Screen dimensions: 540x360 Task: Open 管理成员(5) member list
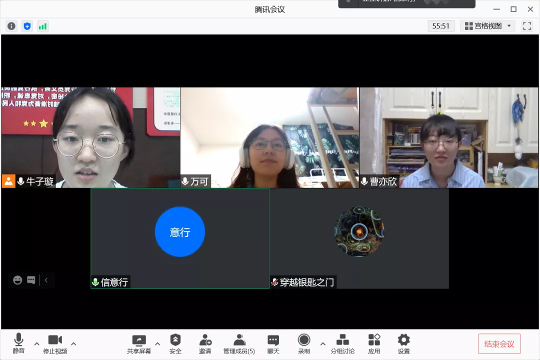[x=239, y=343]
